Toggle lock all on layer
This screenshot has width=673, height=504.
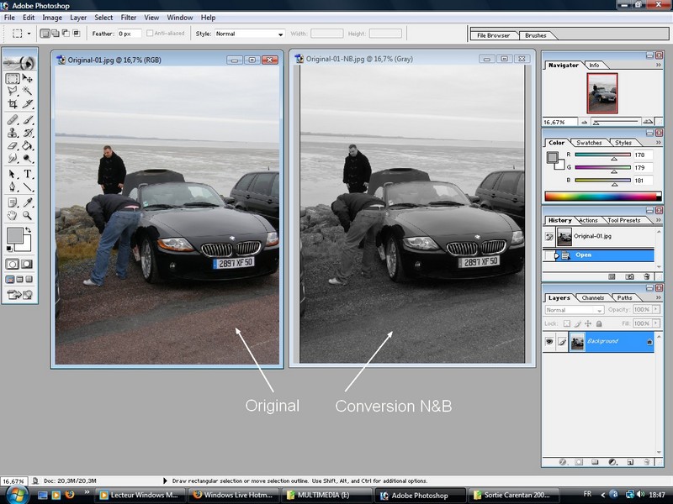(x=599, y=323)
